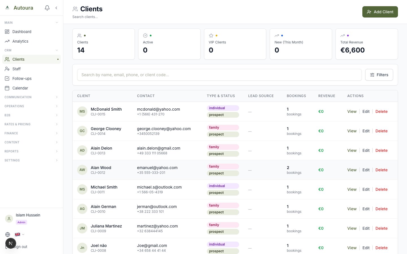
Task: Open Dashboard from the sidebar
Action: pyautogui.click(x=31, y=32)
